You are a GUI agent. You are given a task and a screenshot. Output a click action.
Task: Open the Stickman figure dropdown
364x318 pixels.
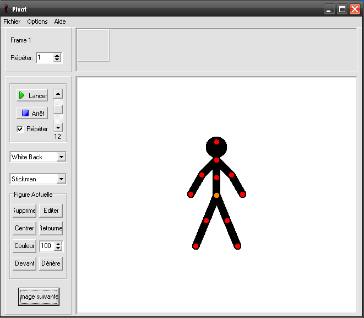click(61, 179)
